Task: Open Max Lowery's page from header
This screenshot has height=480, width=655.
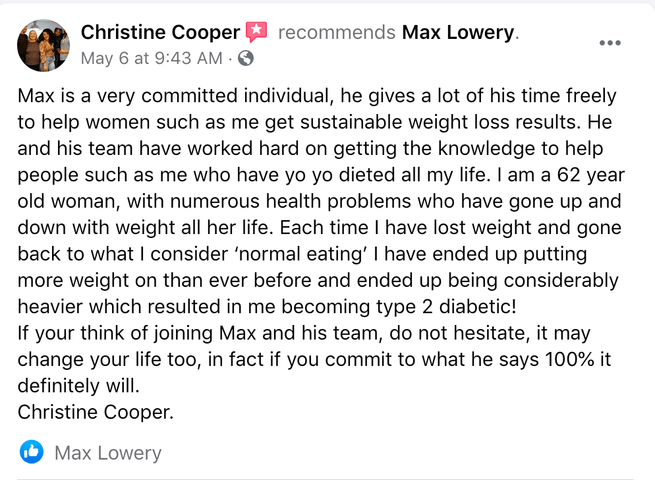Action: click(x=458, y=32)
